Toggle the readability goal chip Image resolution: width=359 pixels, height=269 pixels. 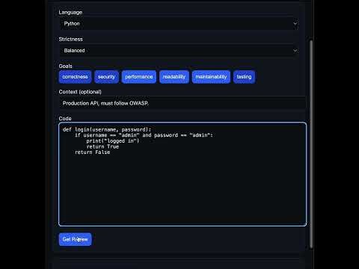pos(174,77)
